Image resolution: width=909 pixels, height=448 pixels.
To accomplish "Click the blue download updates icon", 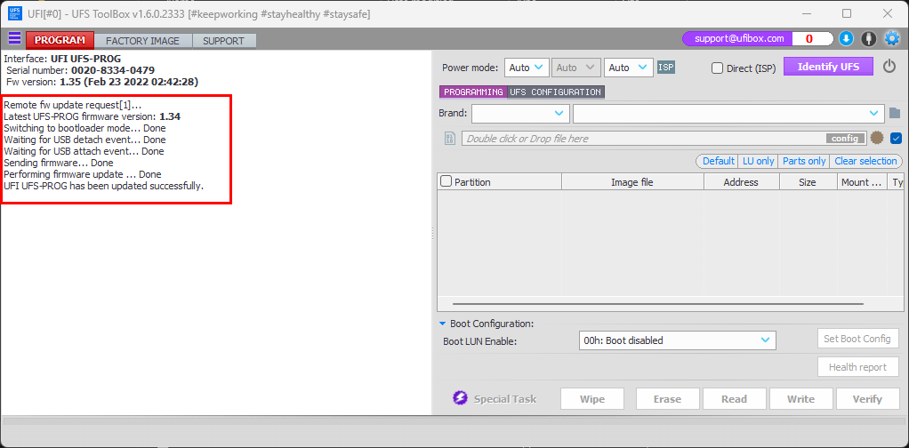I will pos(846,39).
